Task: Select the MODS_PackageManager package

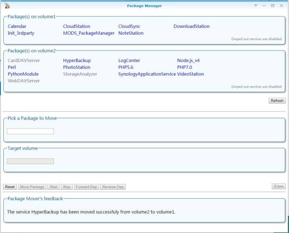Action: 89,33
